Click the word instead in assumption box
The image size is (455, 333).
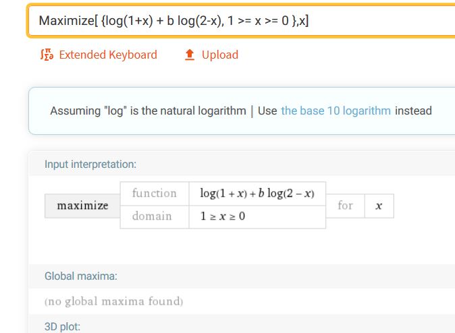[x=413, y=111]
